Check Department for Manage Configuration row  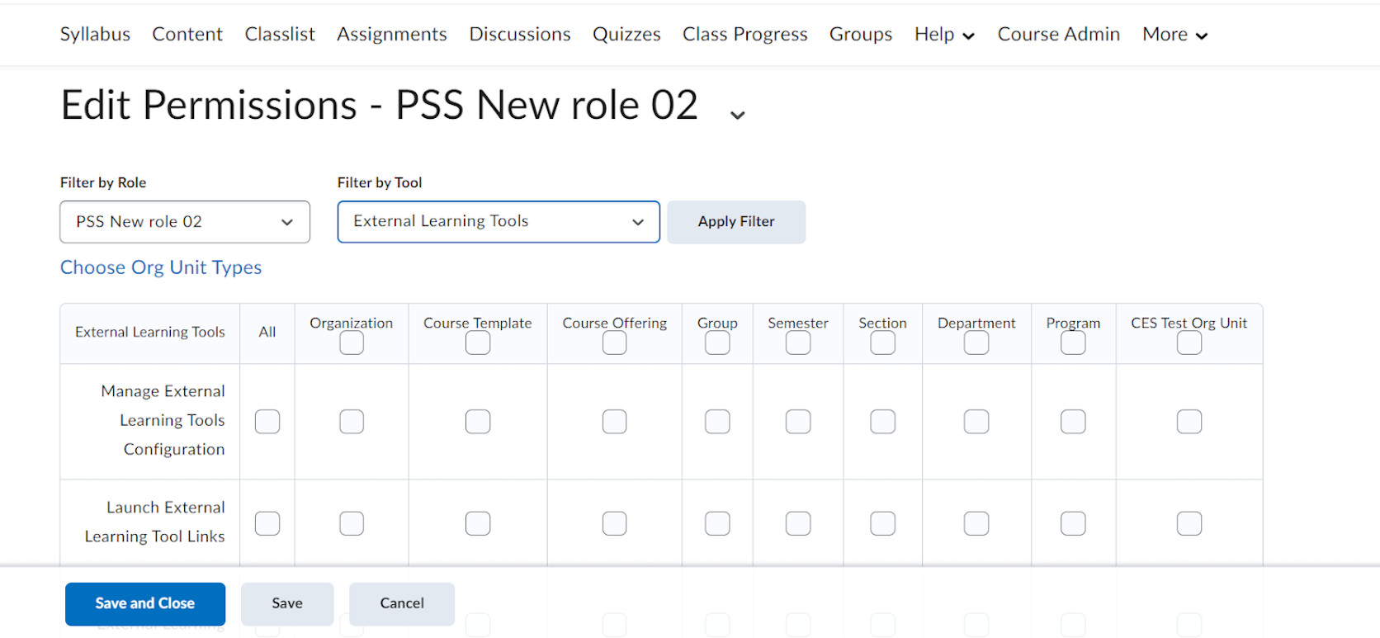[x=976, y=422]
